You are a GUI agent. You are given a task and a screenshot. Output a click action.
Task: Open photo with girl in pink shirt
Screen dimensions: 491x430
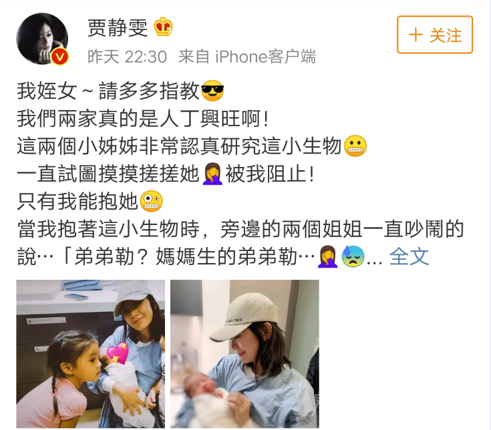(90, 354)
